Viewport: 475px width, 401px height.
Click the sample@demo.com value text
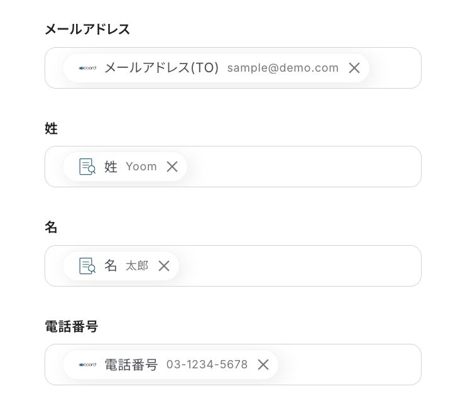(283, 68)
